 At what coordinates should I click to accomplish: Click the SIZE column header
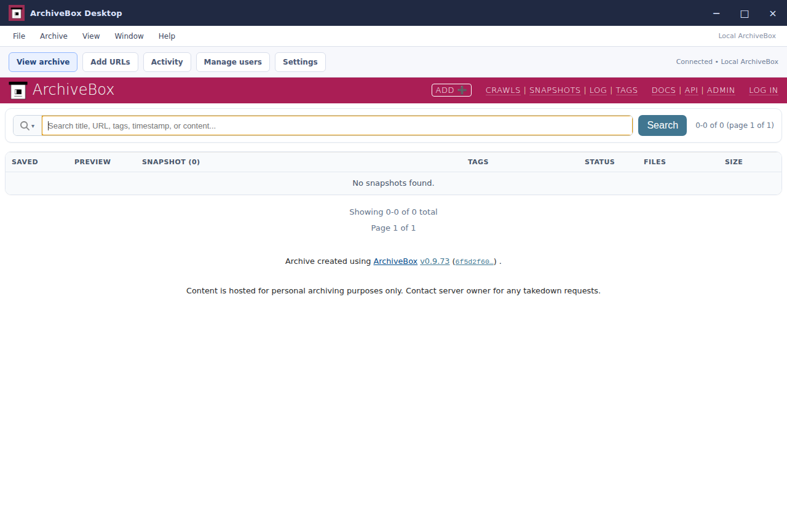click(734, 162)
